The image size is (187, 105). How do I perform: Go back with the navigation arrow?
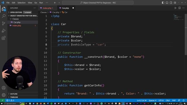pyautogui.click(x=55, y=3)
